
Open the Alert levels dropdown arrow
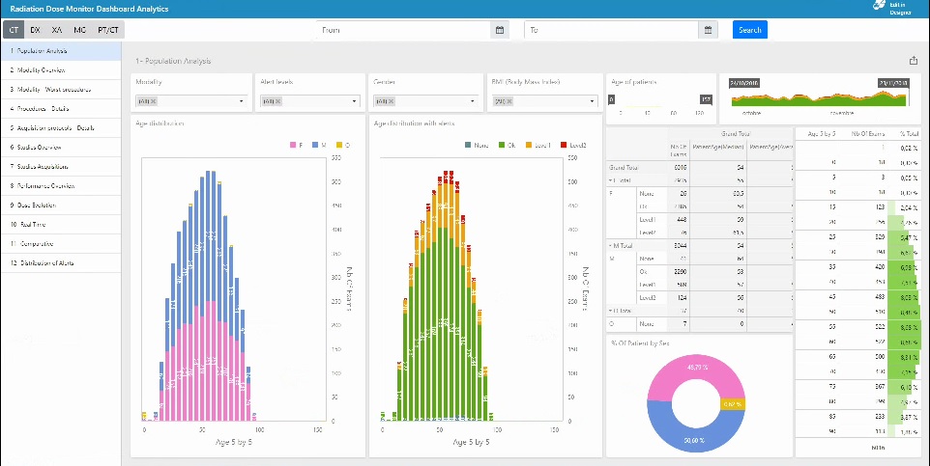pos(360,101)
